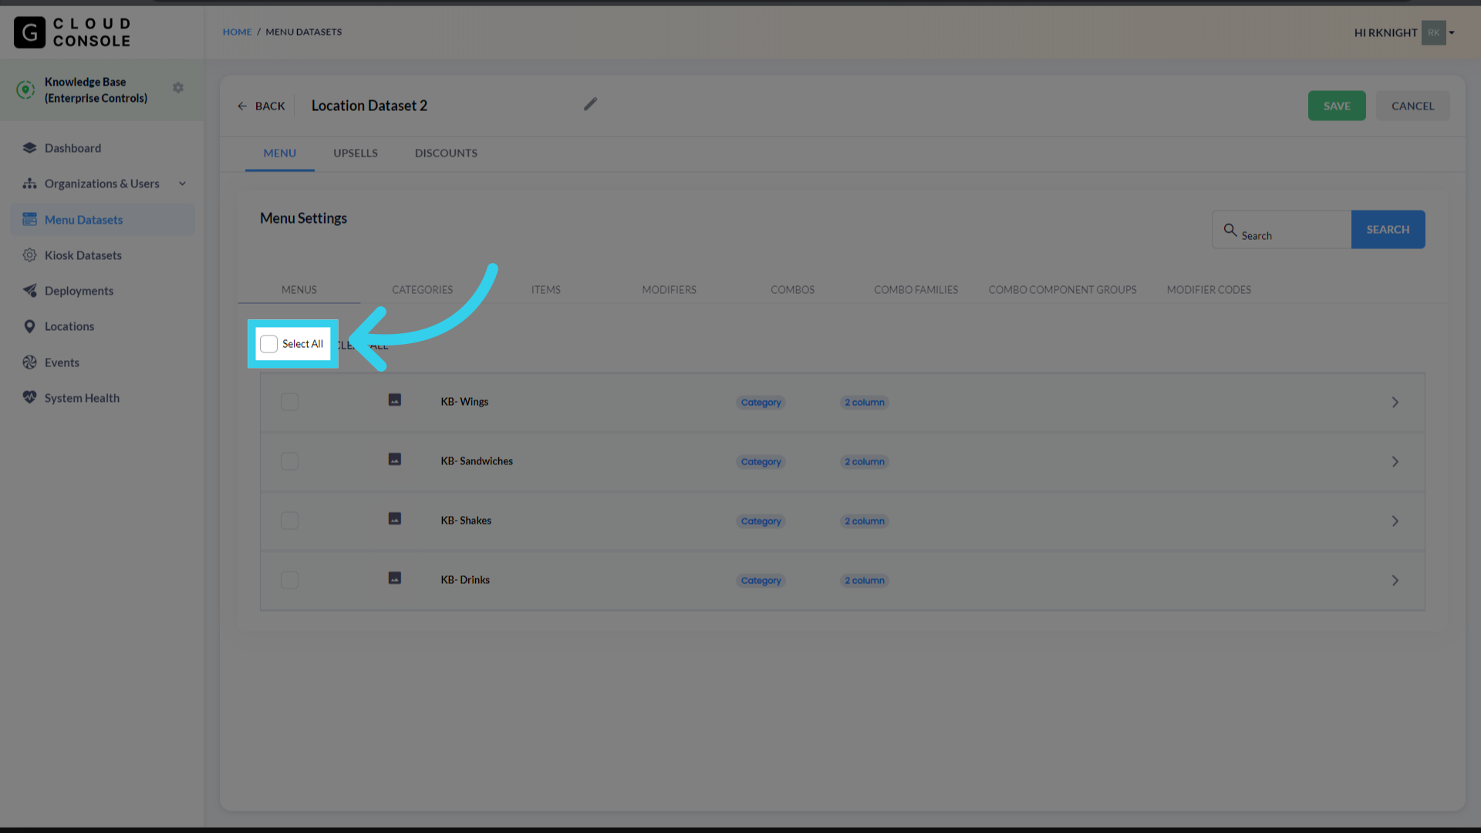Viewport: 1481px width, 833px height.
Task: Click the System Health heart icon
Action: coord(29,398)
